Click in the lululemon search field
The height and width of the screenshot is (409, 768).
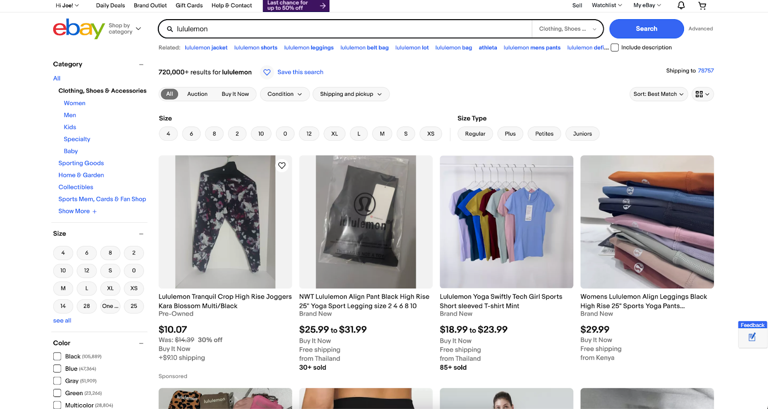[353, 29]
